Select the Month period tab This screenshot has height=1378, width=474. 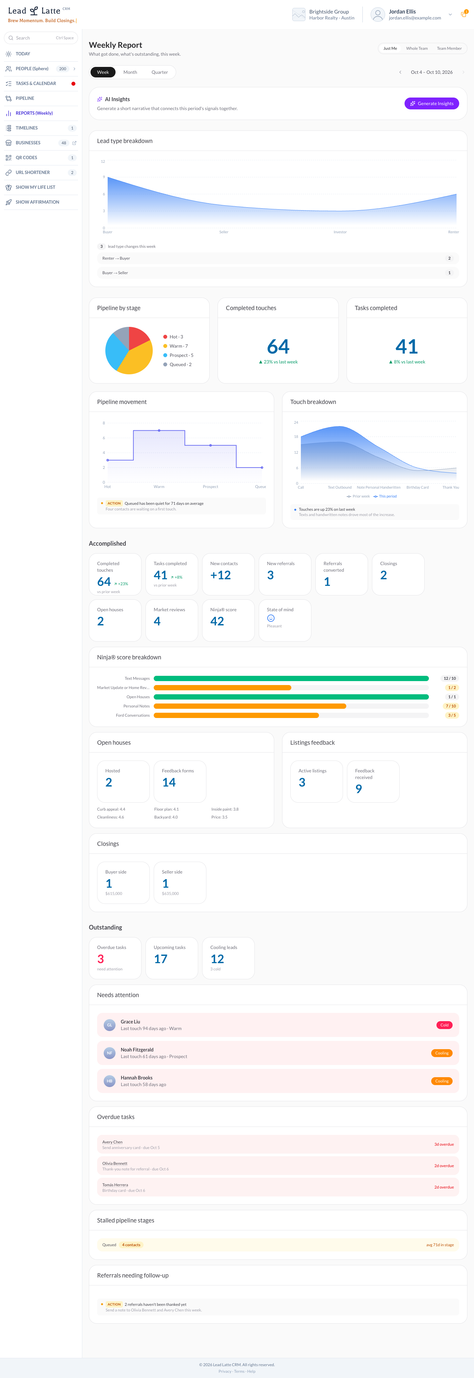click(130, 72)
